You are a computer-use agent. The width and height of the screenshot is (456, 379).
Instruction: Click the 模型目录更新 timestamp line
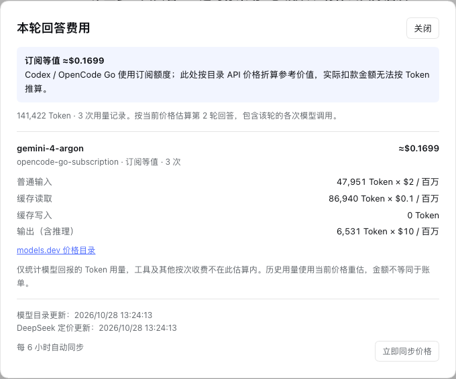tap(84, 315)
